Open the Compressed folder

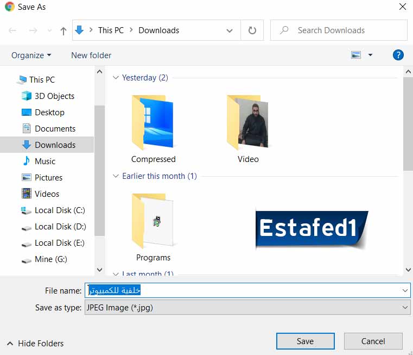point(153,128)
